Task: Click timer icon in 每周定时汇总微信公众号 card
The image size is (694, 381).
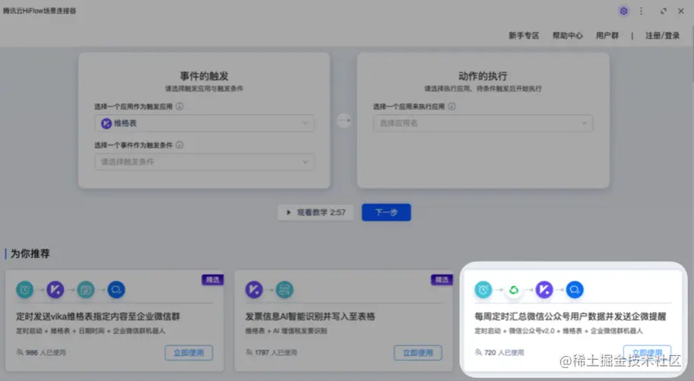Action: tap(483, 290)
